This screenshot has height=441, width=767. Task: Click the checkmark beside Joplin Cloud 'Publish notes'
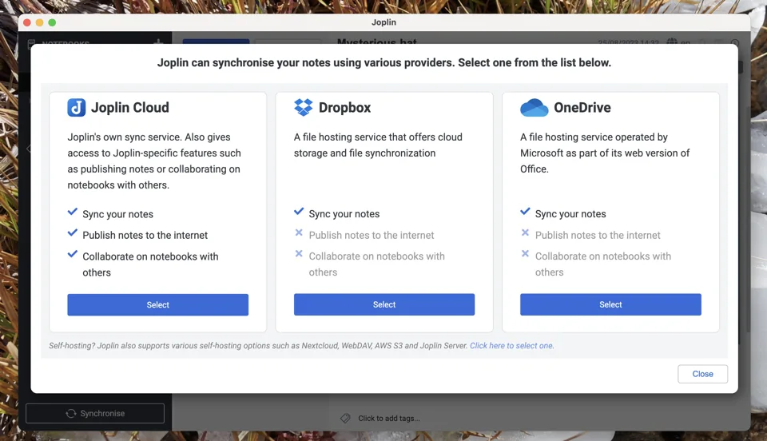(x=73, y=232)
